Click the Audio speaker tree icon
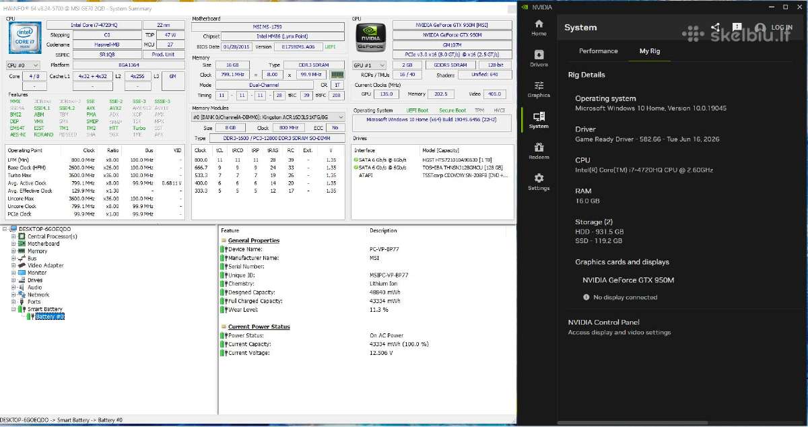The image size is (808, 427). click(x=22, y=288)
